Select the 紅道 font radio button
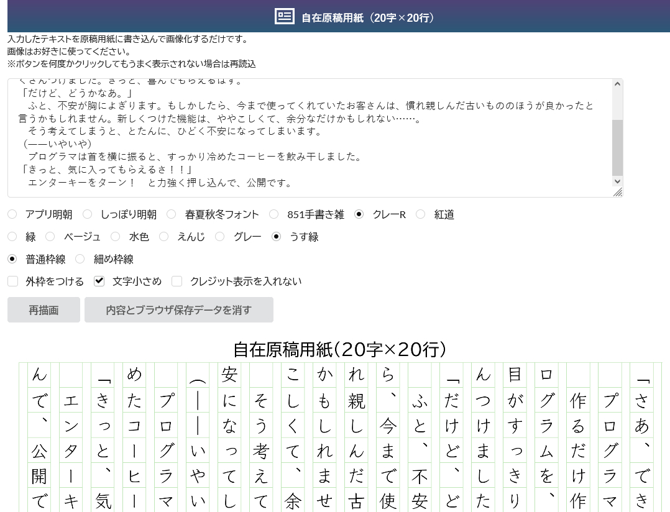670x512 pixels. click(x=421, y=214)
